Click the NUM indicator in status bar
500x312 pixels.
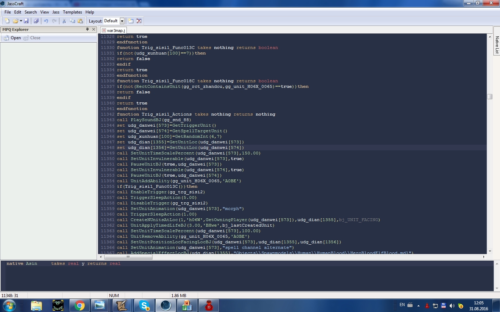click(x=114, y=295)
